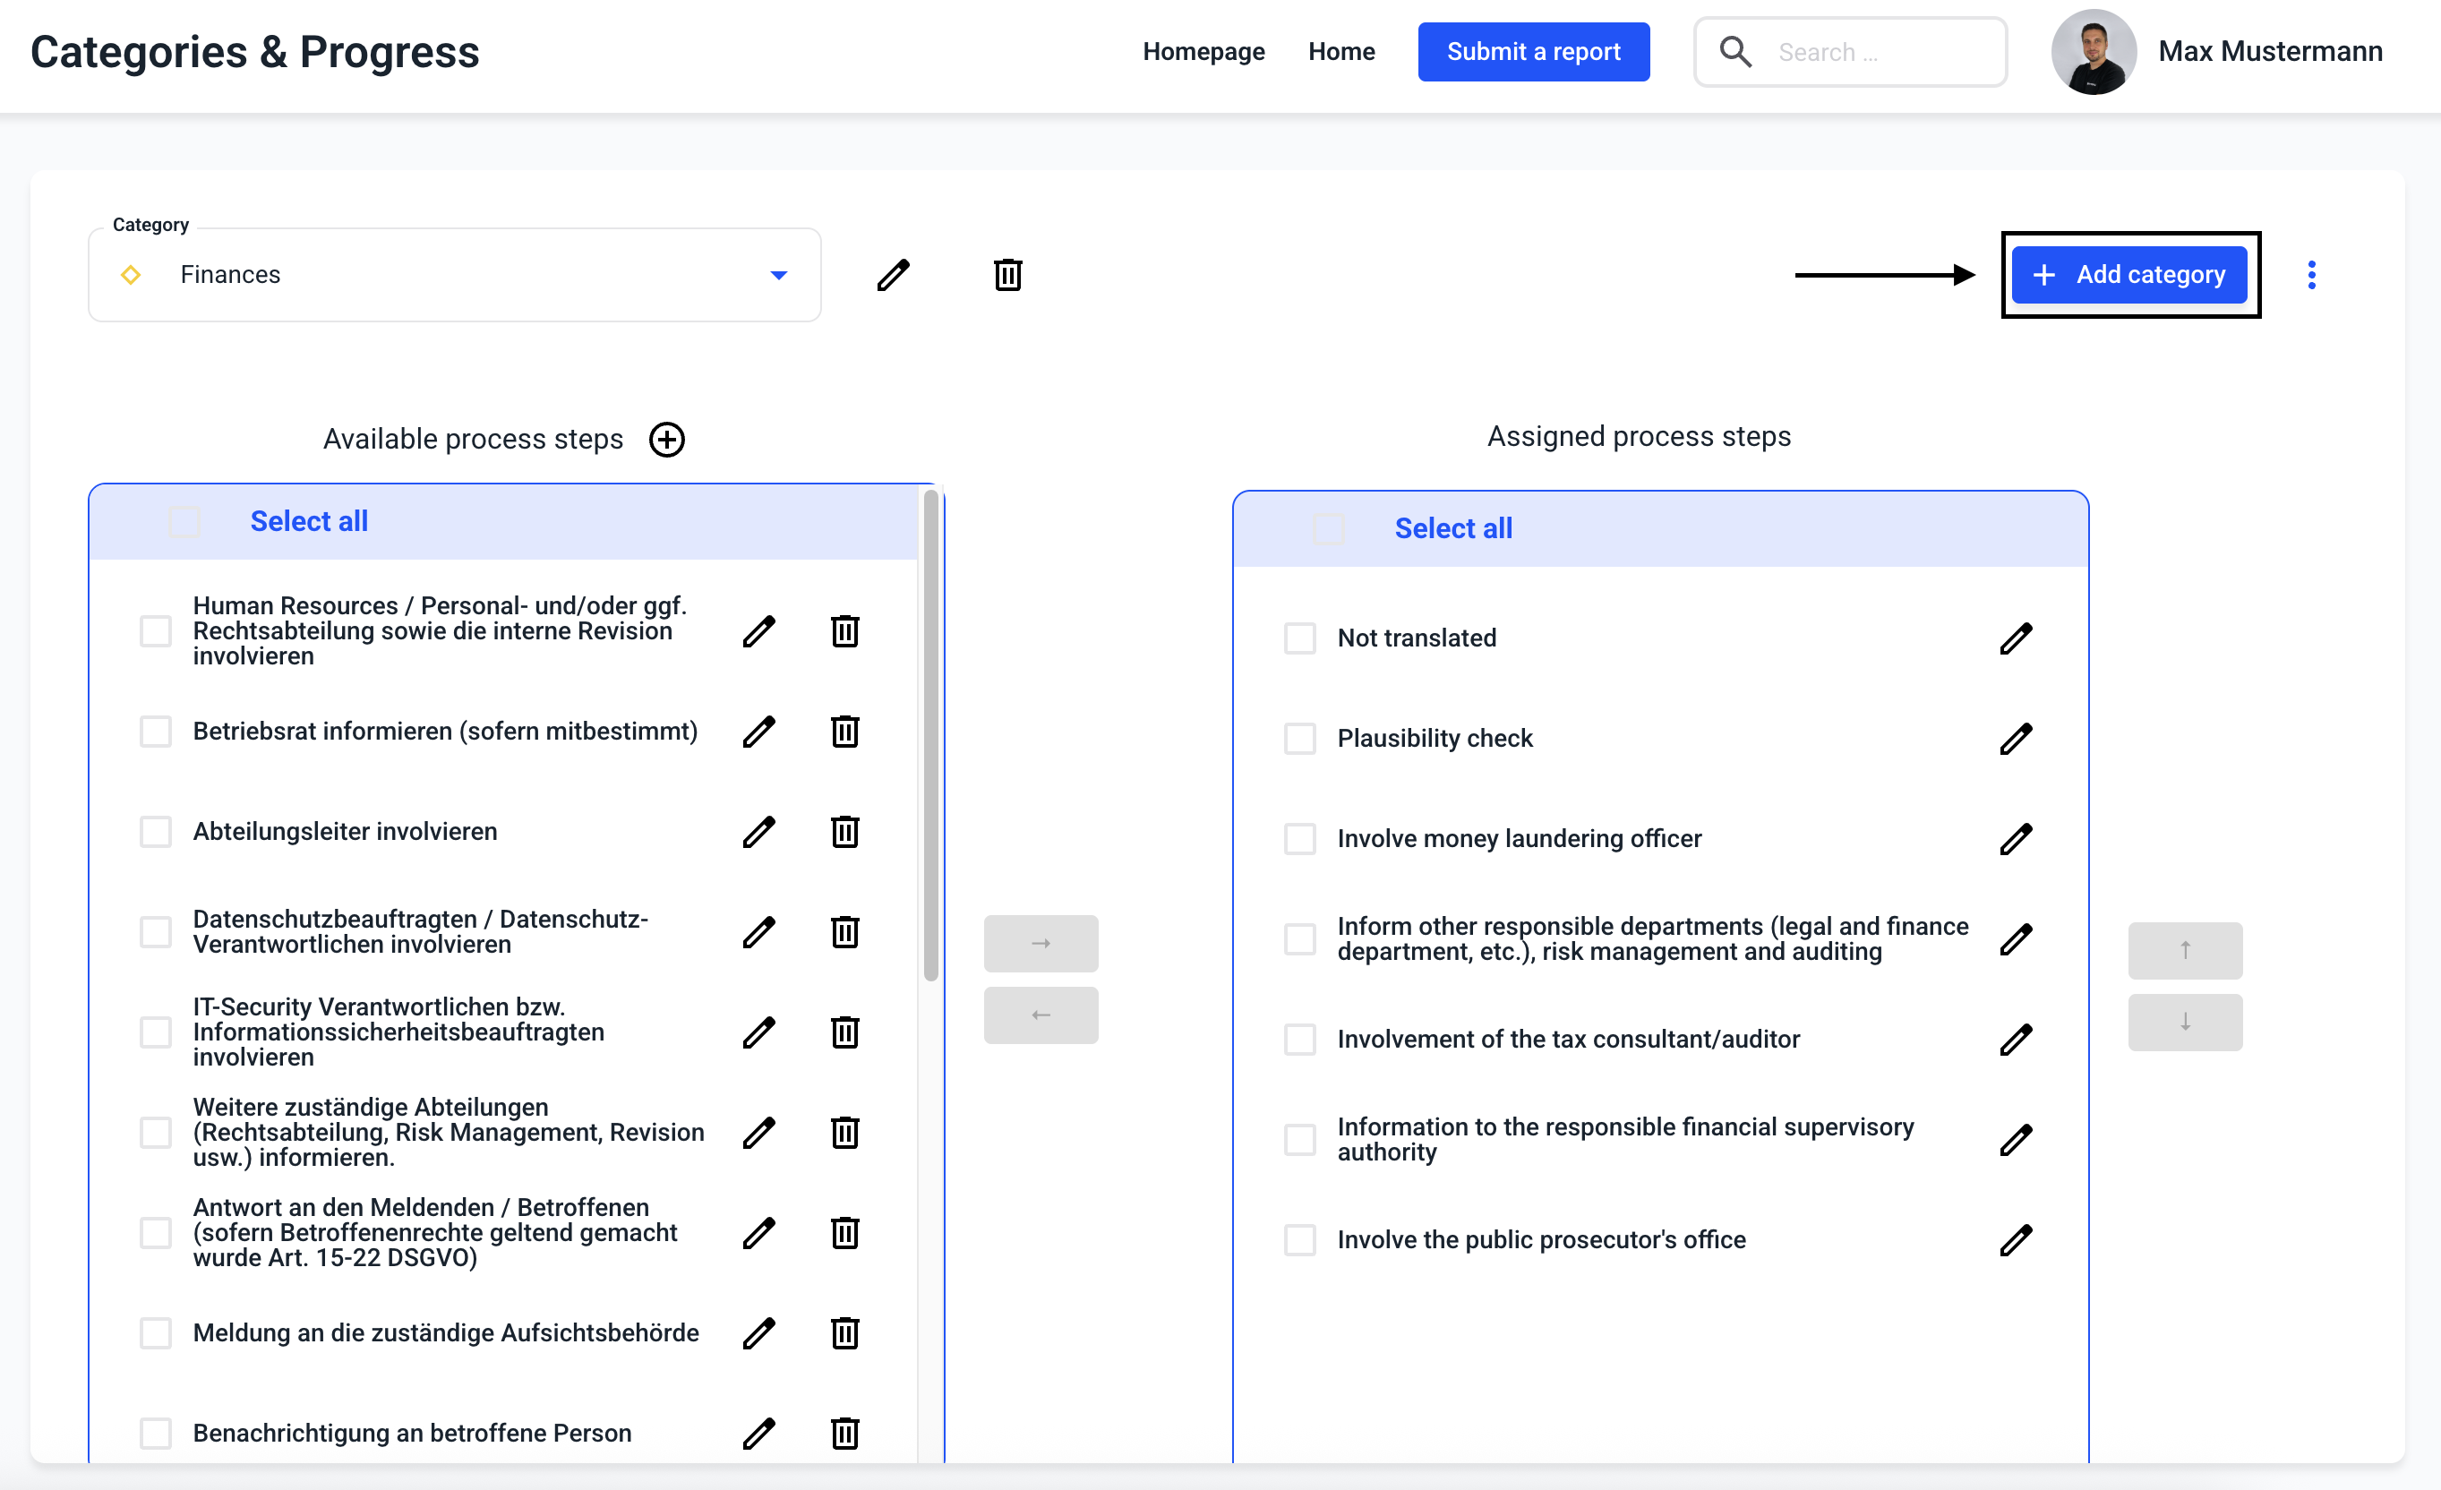The height and width of the screenshot is (1490, 2441).
Task: Click the Add category button
Action: pos(2129,274)
